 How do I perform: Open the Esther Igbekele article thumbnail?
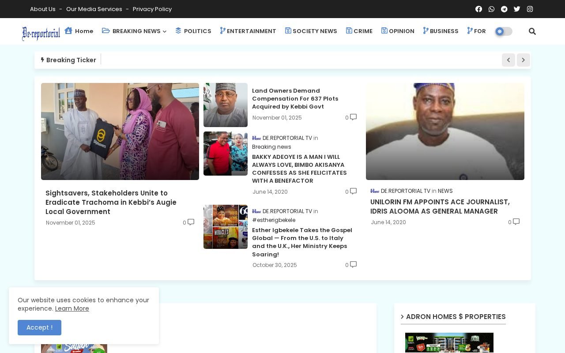coord(226,227)
